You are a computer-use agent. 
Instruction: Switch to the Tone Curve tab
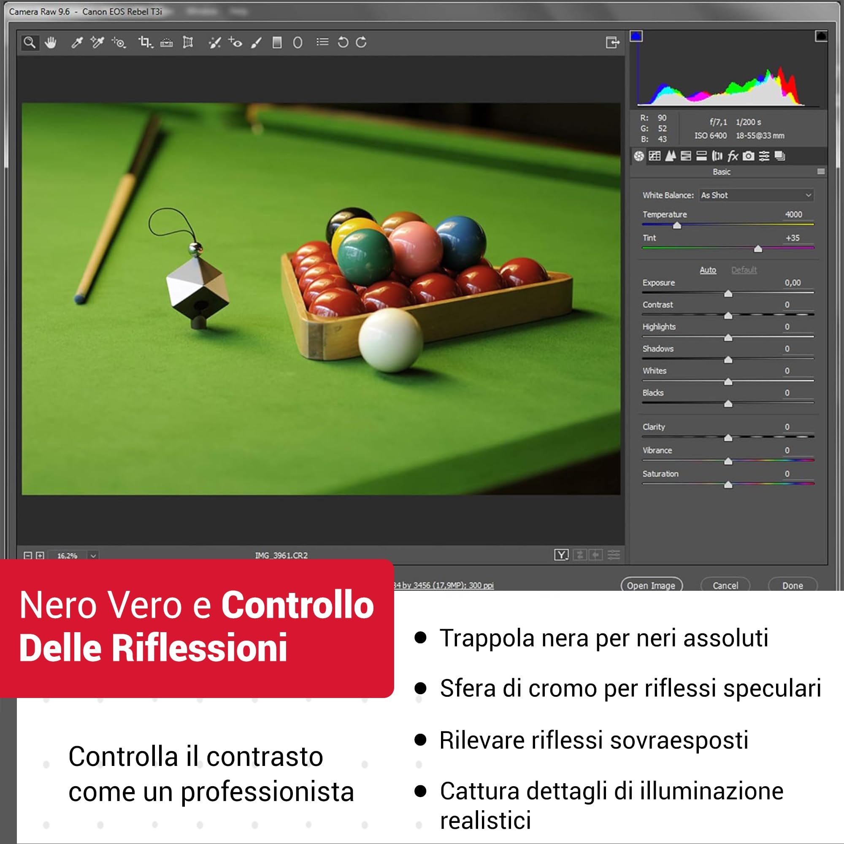(655, 156)
